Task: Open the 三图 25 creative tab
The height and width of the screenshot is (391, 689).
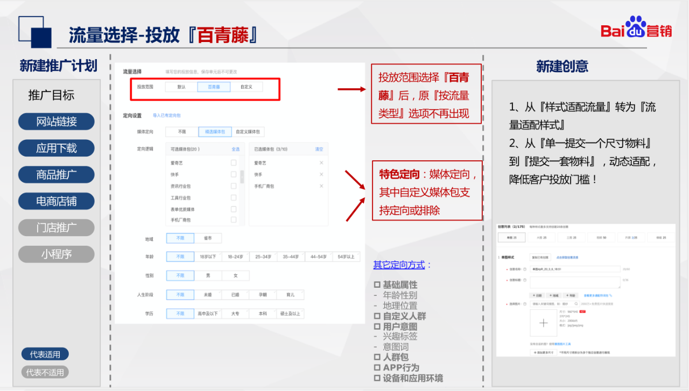Action: tap(571, 237)
